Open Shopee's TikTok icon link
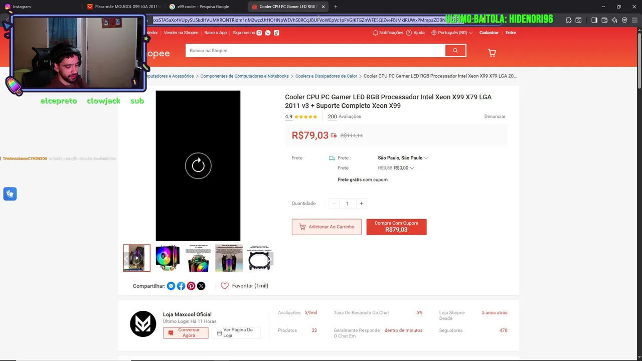The width and height of the screenshot is (642, 361). (276, 33)
